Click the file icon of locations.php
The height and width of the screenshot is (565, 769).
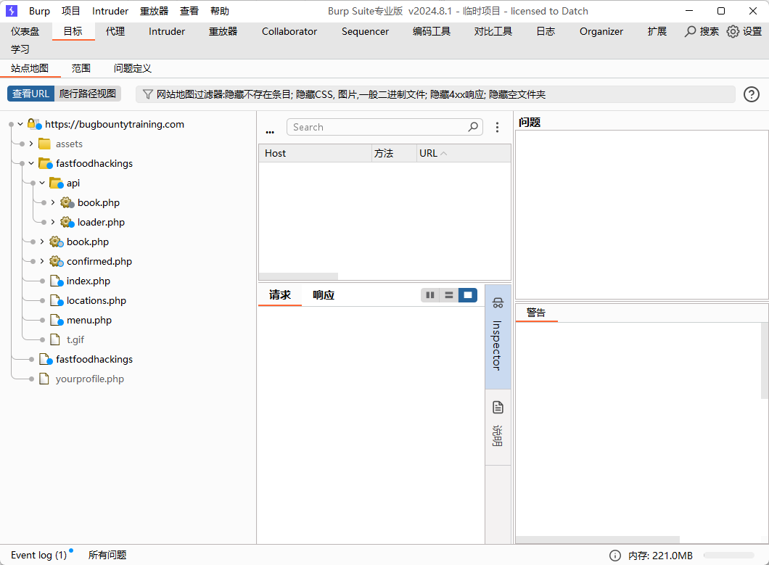pos(57,301)
